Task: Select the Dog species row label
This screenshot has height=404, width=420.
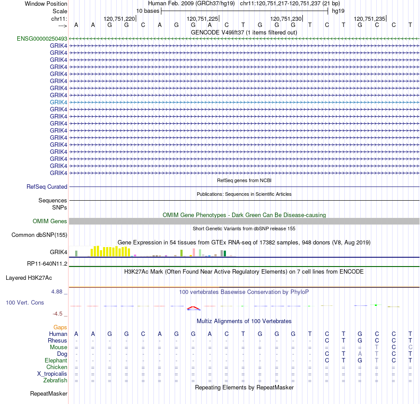Action: 62,354
